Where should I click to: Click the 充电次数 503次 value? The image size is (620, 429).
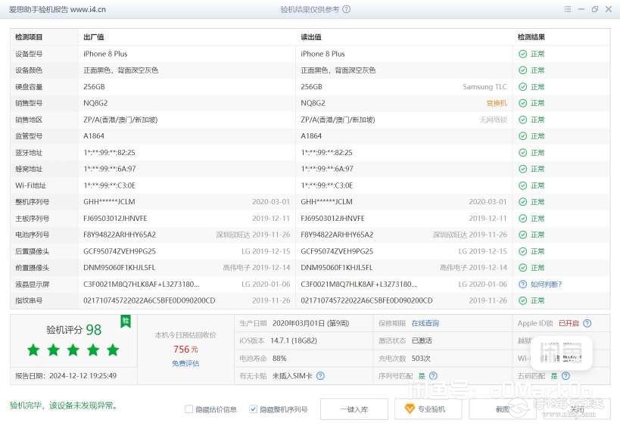pyautogui.click(x=421, y=359)
